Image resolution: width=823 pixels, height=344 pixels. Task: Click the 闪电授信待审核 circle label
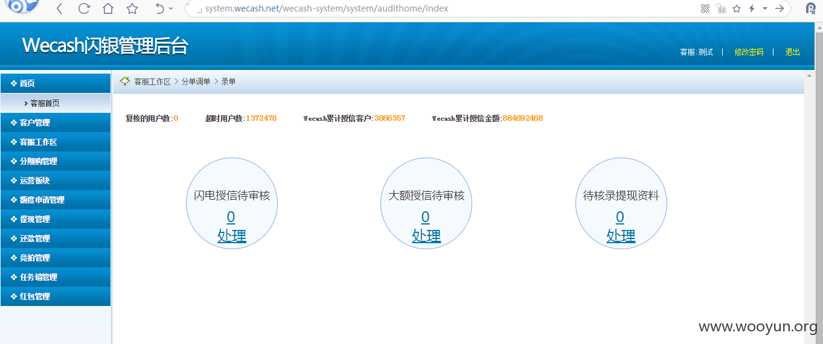(x=232, y=196)
